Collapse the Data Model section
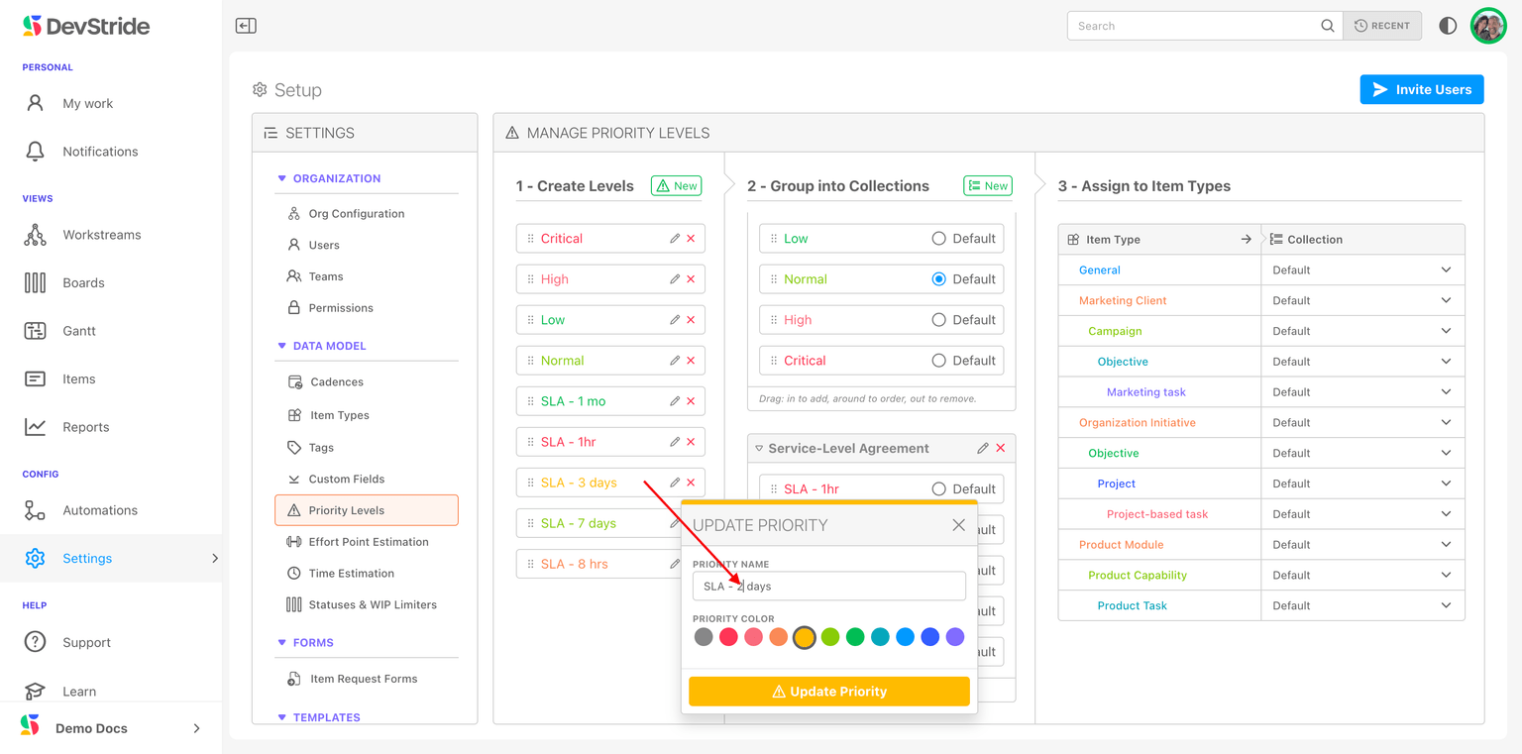 (282, 346)
